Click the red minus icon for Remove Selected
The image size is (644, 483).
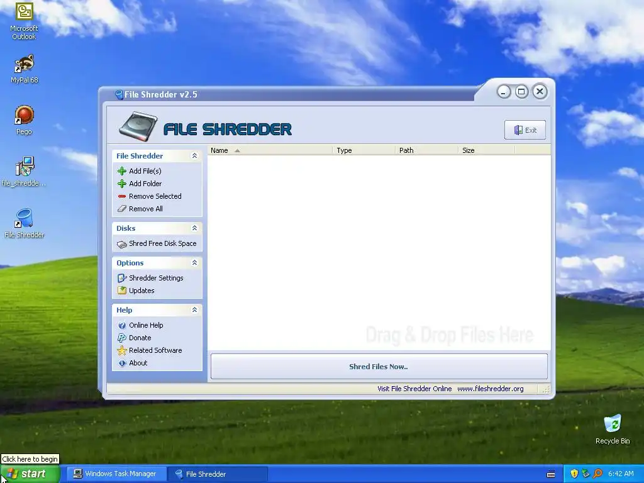pyautogui.click(x=122, y=196)
